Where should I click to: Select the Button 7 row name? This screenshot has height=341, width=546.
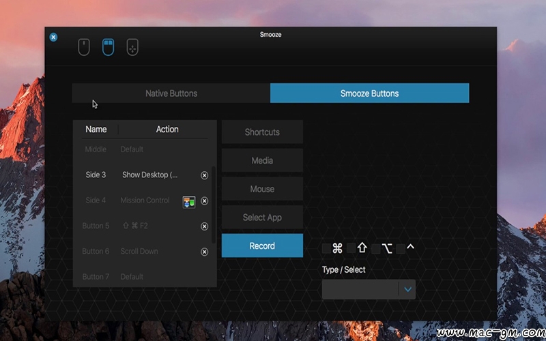pos(96,277)
